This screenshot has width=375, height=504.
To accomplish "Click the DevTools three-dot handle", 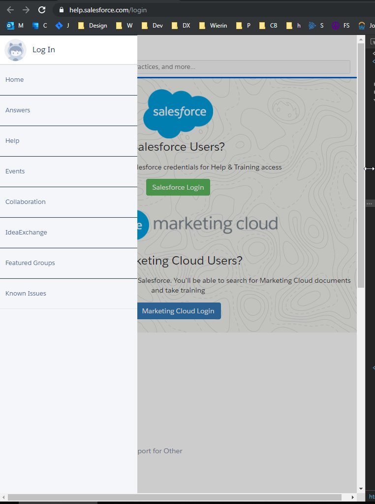I will coord(369,204).
